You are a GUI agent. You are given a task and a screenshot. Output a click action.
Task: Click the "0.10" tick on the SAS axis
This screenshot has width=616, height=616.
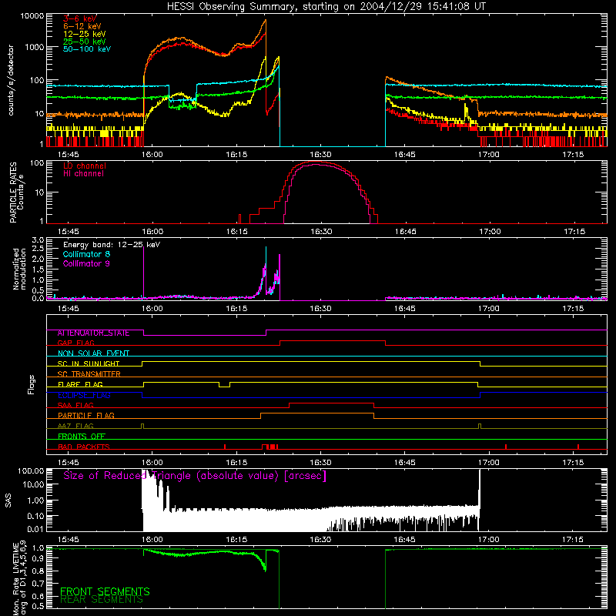[35, 516]
